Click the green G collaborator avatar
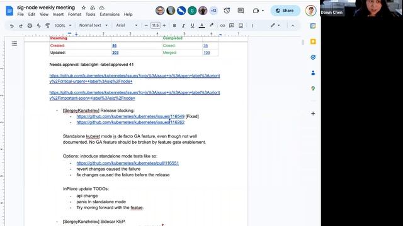 pos(192,11)
